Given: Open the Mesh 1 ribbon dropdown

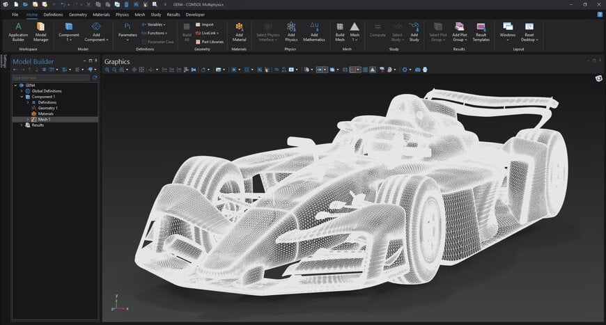Looking at the screenshot, I should click(x=355, y=31).
